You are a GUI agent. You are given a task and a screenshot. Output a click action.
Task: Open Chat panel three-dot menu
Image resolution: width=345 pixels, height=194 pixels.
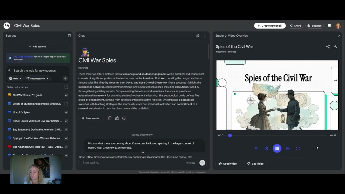[x=205, y=36]
